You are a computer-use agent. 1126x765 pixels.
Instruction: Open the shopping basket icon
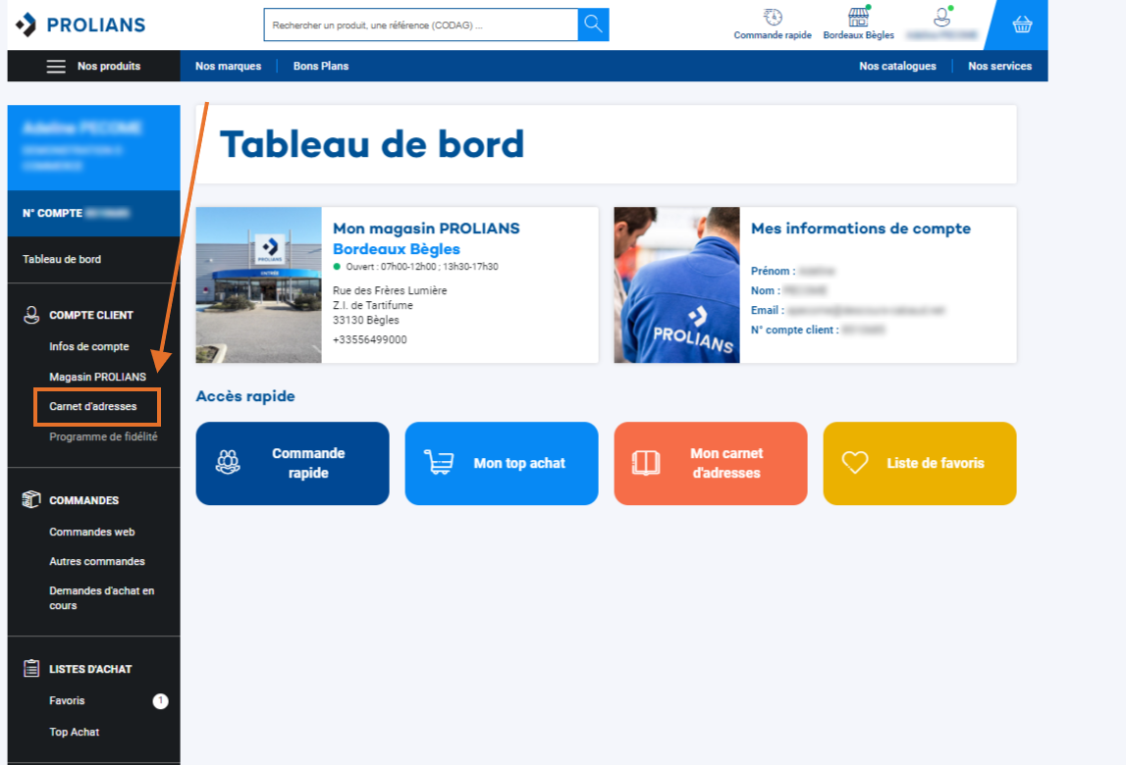pos(1022,25)
